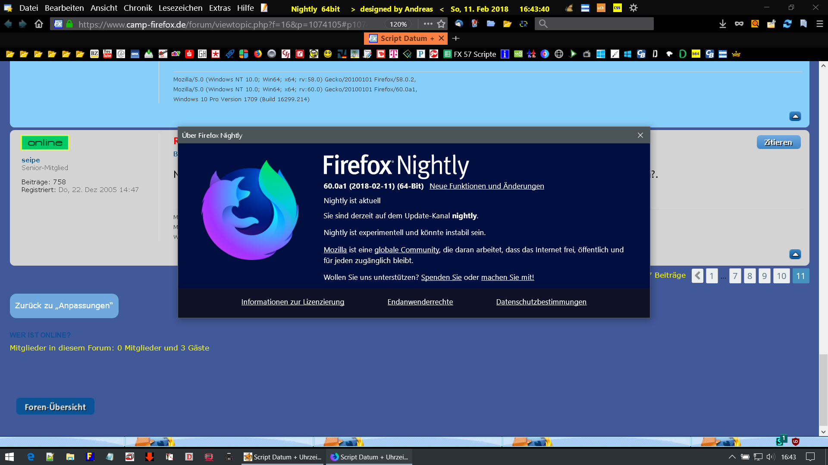Open a new tab with plus button
Image resolution: width=828 pixels, height=465 pixels.
456,38
